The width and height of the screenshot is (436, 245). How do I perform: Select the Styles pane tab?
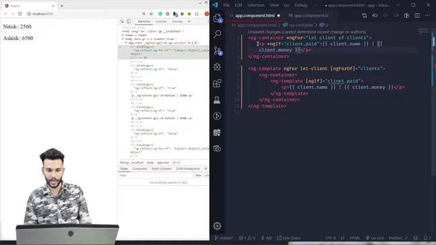point(124,169)
